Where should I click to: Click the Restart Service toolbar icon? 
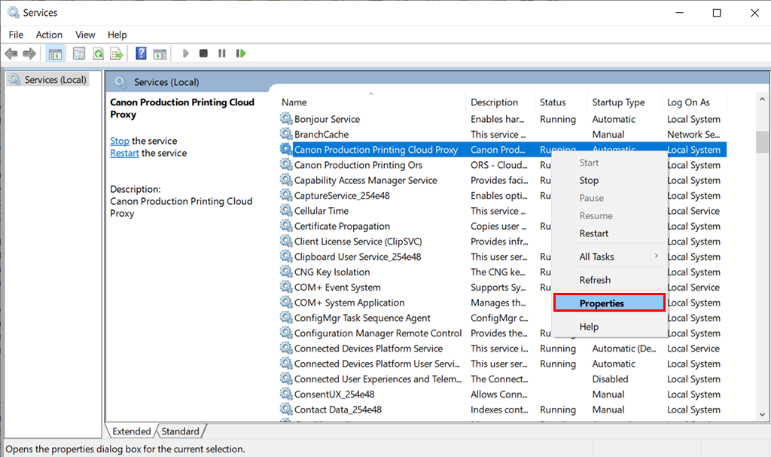[x=241, y=53]
